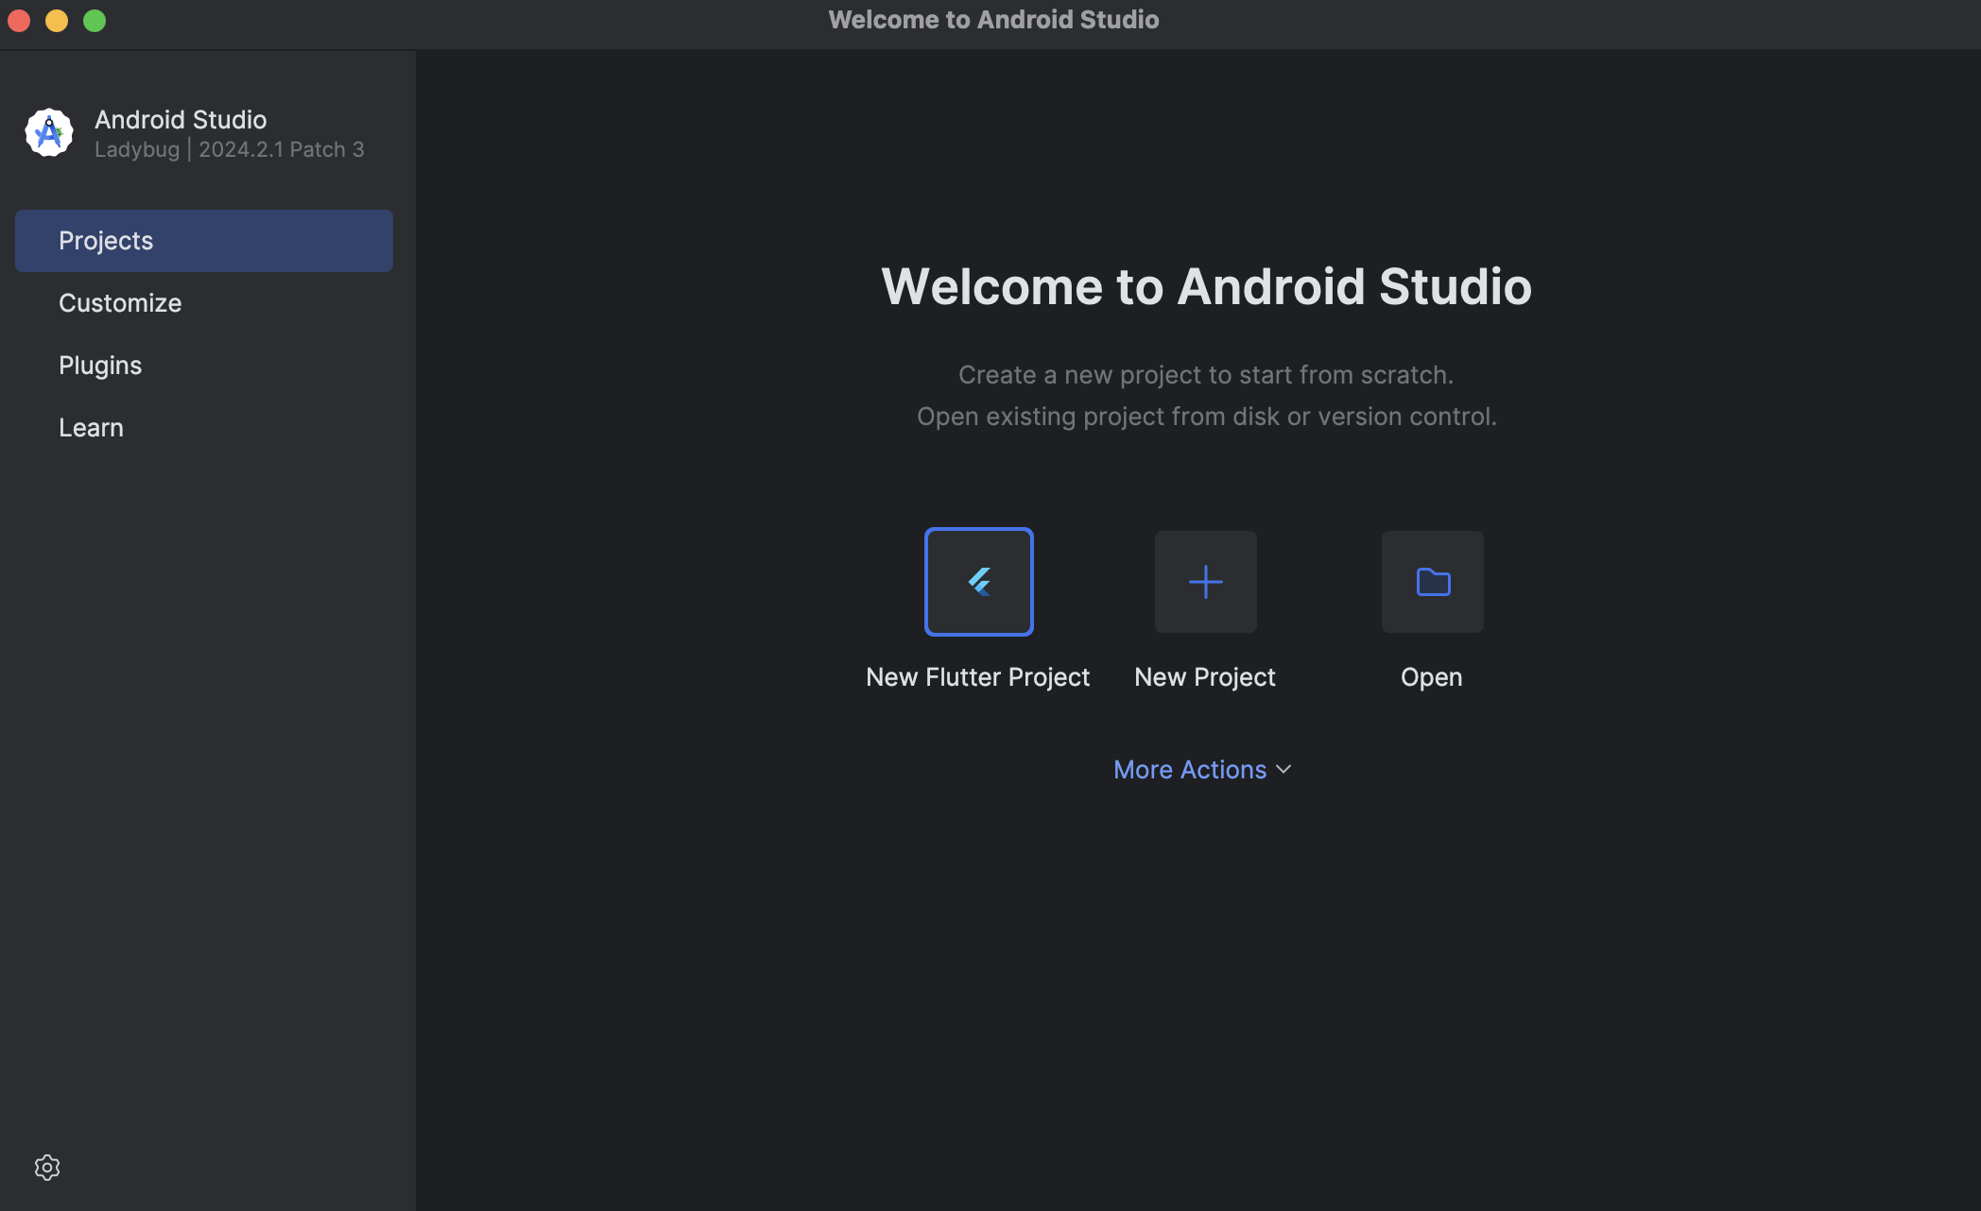This screenshot has width=1981, height=1211.
Task: Go to the Learn tab
Action: (204, 428)
